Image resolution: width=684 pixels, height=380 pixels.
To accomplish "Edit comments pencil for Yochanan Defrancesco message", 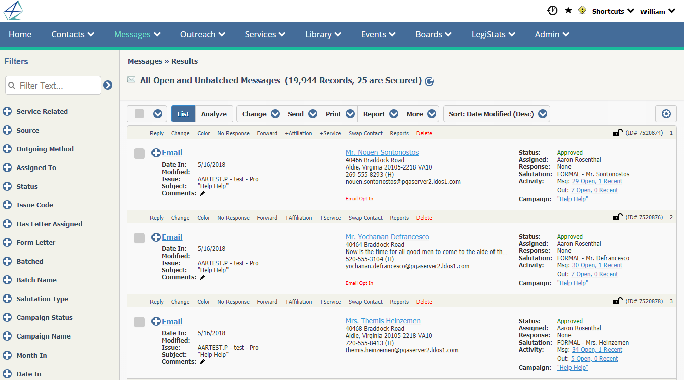I will (202, 277).
